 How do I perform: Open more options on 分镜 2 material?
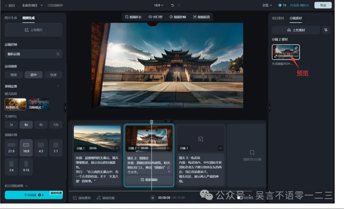(296, 56)
